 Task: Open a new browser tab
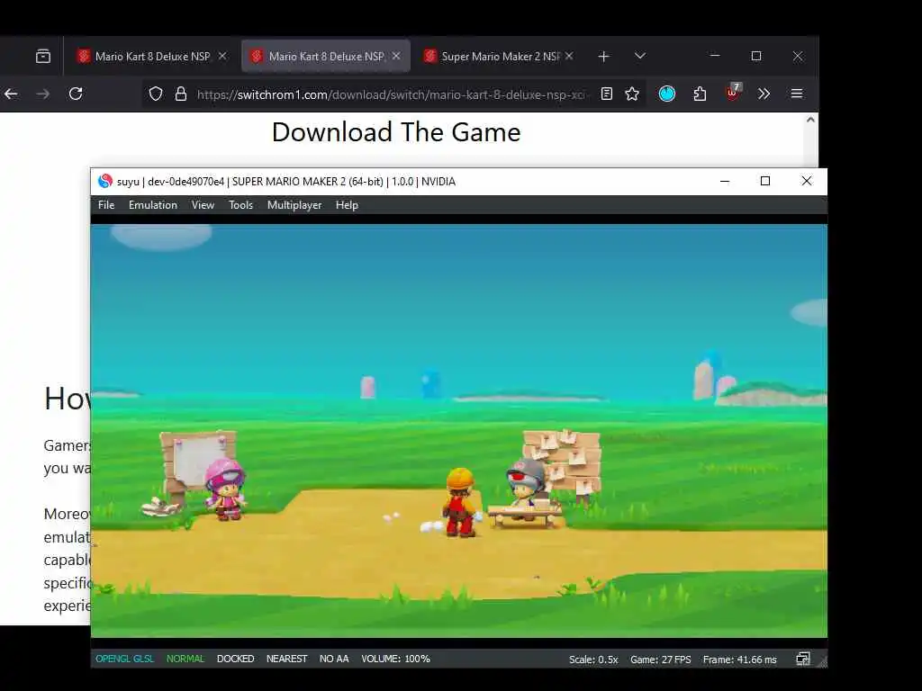[x=603, y=57]
